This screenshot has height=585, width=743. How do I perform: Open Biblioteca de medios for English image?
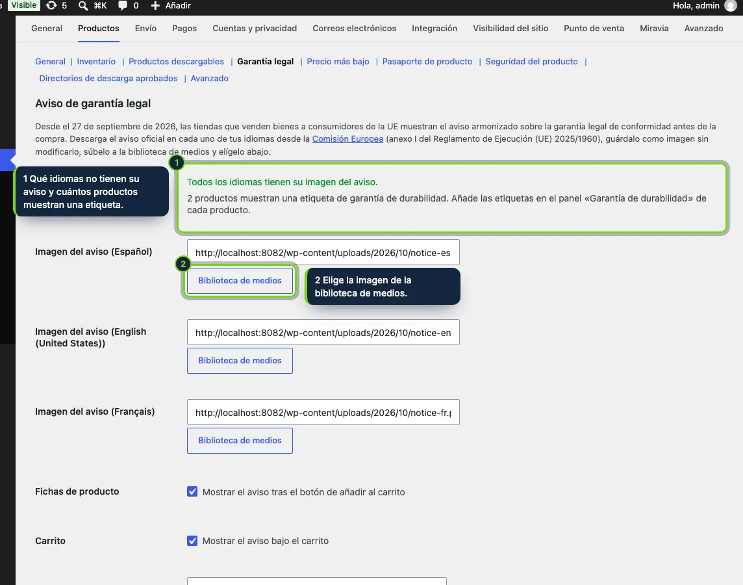(240, 361)
